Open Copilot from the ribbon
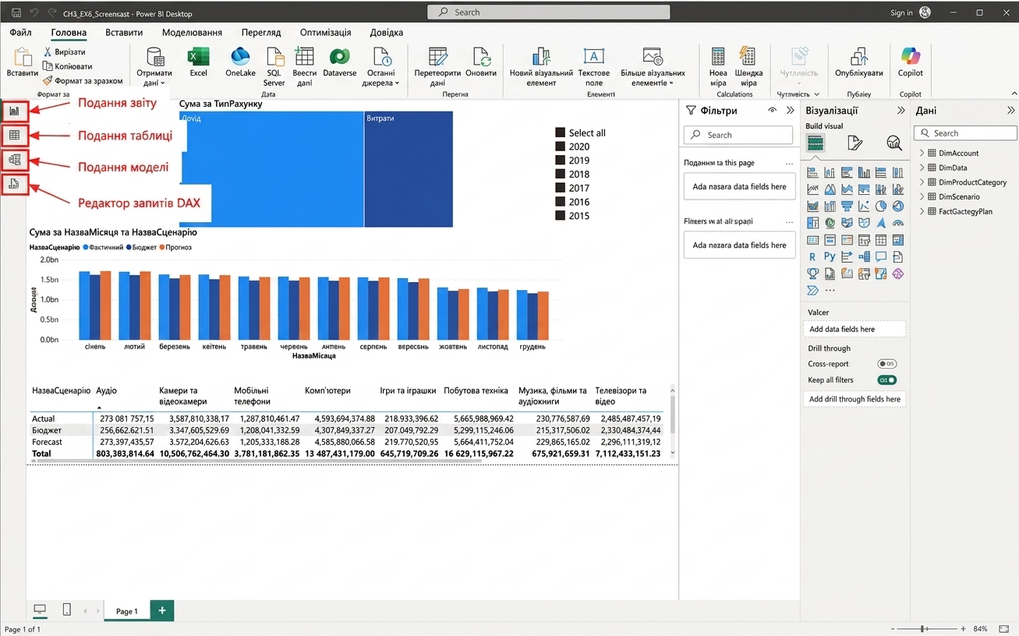 coord(910,62)
